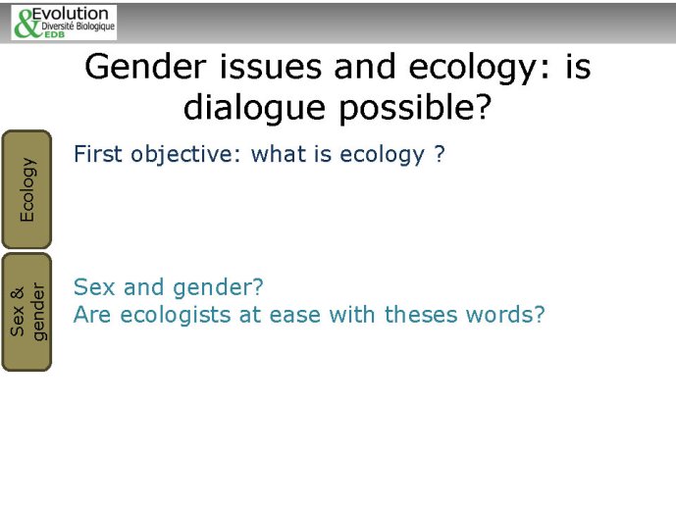
Task: Click the word issues in the title
Action: coord(271,67)
